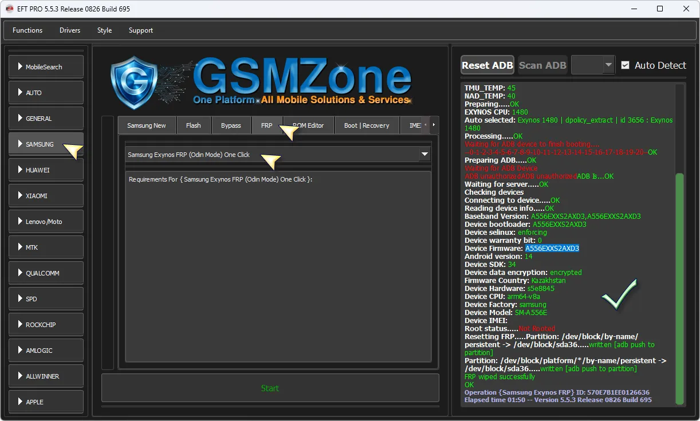700x421 pixels.
Task: Click the log panel vertical scrollbar
Action: tap(680, 245)
